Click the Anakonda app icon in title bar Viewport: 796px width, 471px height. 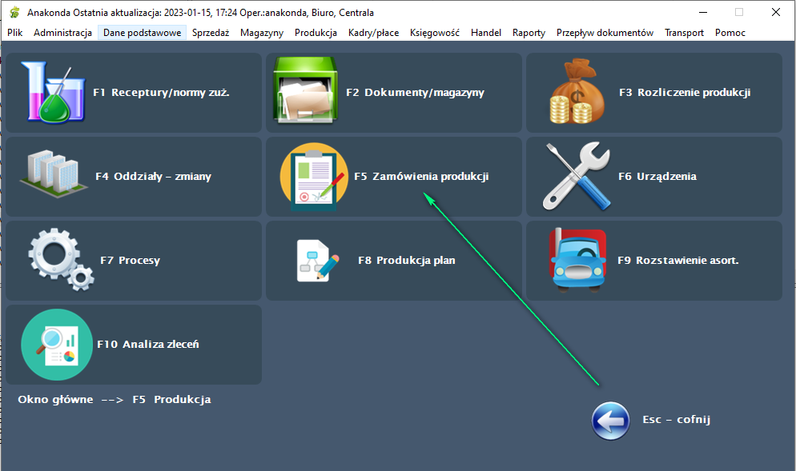(x=14, y=13)
